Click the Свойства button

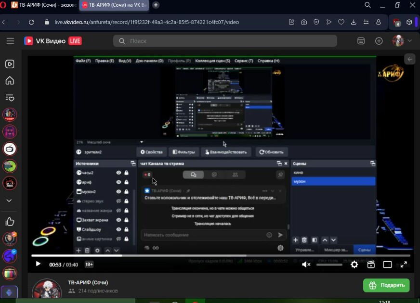(151, 152)
